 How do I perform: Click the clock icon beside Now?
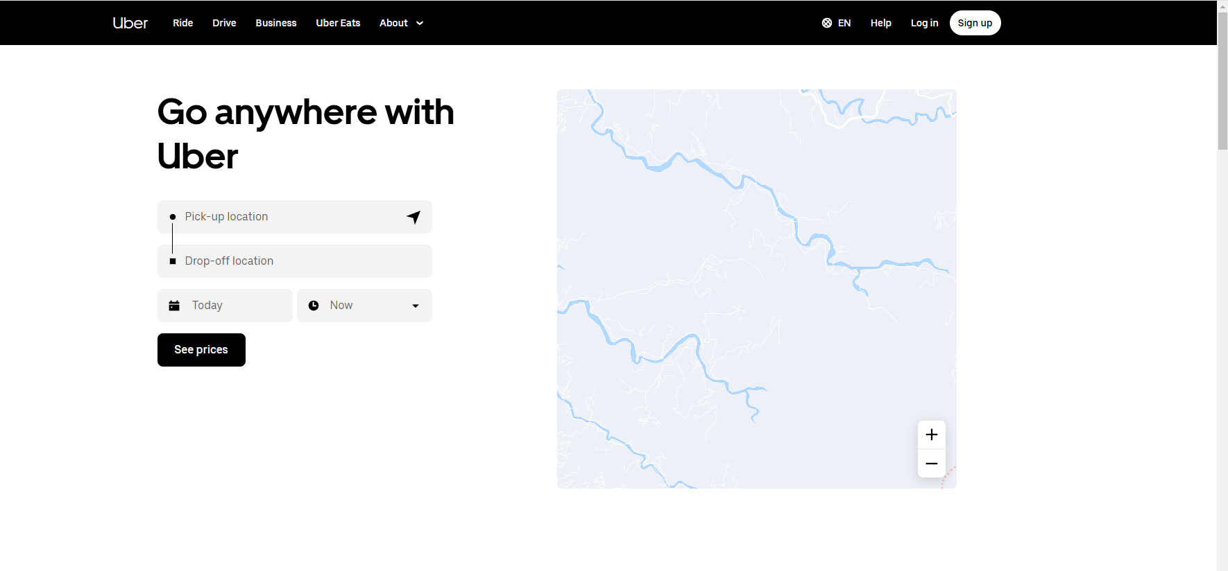pos(314,306)
